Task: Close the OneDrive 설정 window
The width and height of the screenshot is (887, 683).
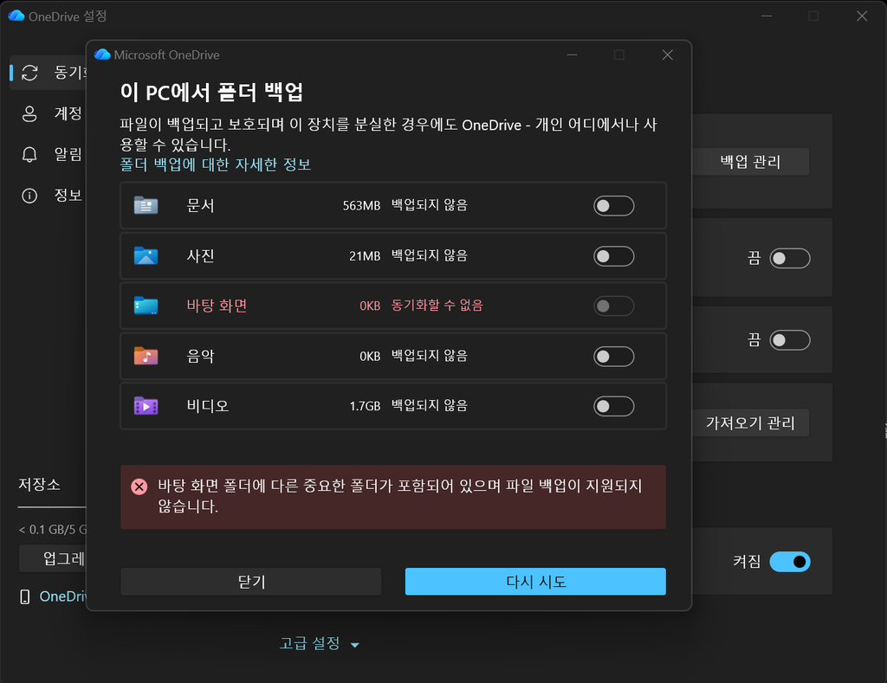Action: [862, 16]
